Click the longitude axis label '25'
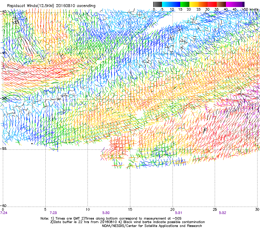260x228 pixels. [x=215, y=209]
